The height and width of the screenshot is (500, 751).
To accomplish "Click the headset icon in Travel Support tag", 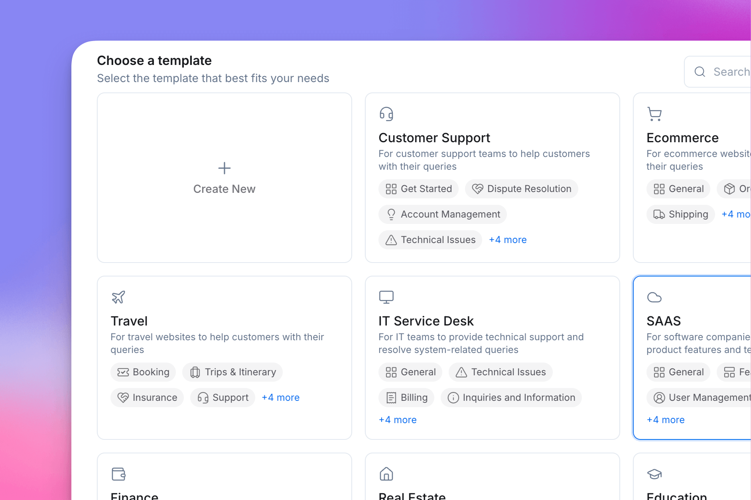I will point(203,398).
